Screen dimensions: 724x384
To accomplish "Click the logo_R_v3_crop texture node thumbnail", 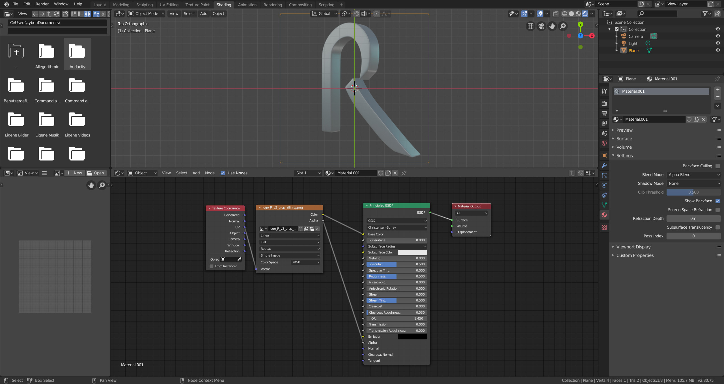I will pos(262,229).
